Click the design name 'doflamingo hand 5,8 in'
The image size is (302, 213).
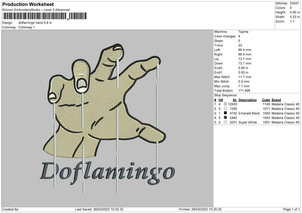pyautogui.click(x=35, y=23)
